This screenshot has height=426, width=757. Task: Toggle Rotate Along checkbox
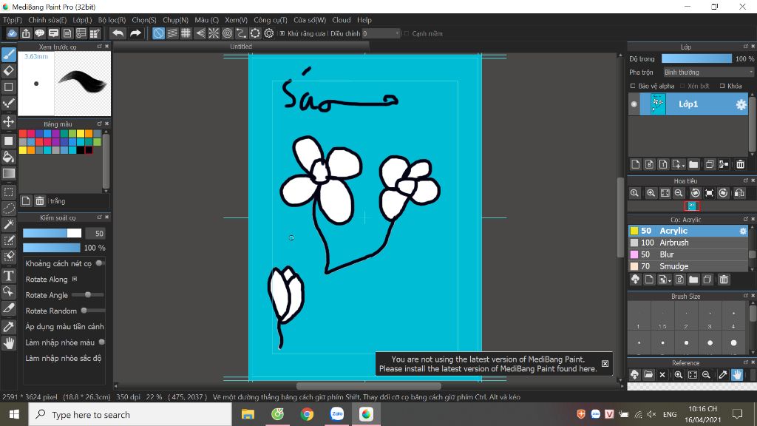[75, 279]
